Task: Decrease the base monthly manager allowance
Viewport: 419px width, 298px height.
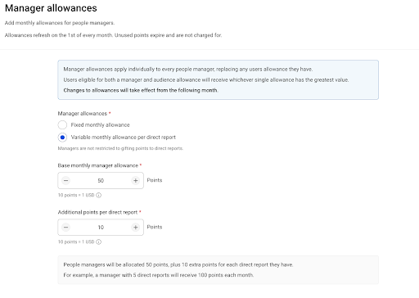Action: [65, 180]
